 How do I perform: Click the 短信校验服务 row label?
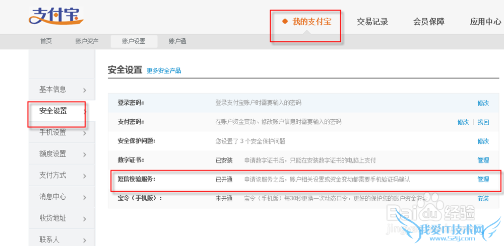point(137,179)
